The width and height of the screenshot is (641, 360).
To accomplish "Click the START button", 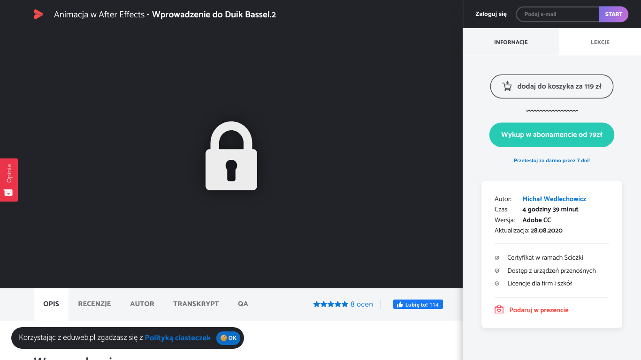I will coord(613,14).
